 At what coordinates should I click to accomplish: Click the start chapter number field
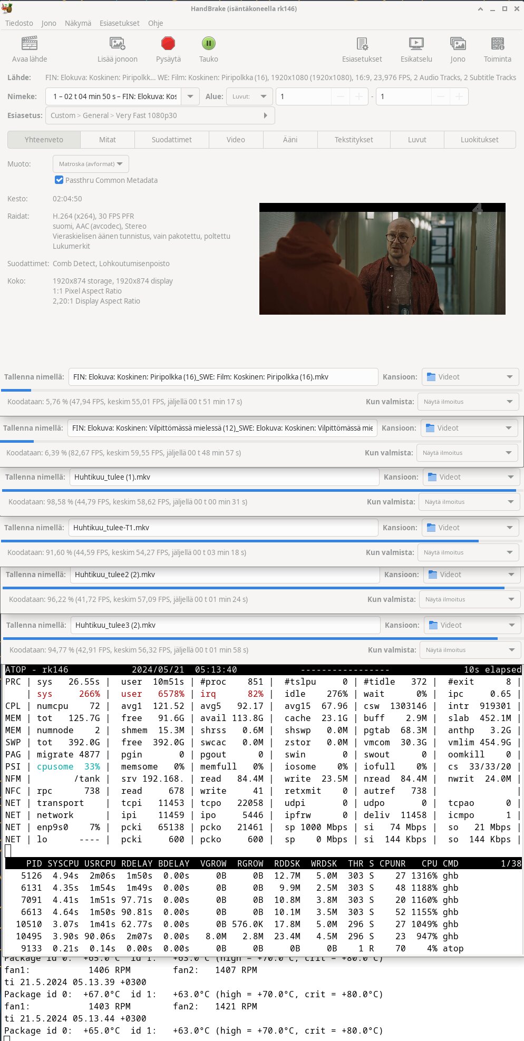click(304, 96)
